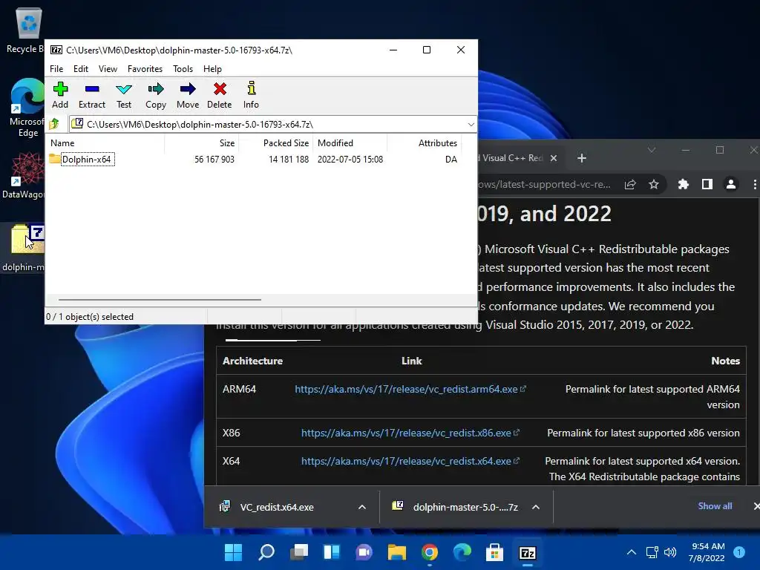
Task: Expand options for VC_redist.x64.exe download
Action: coord(361,507)
